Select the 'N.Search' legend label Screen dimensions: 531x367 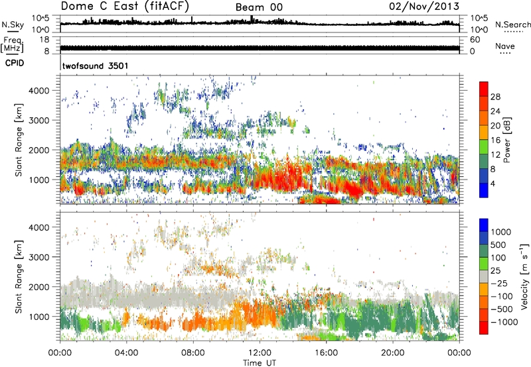(513, 25)
